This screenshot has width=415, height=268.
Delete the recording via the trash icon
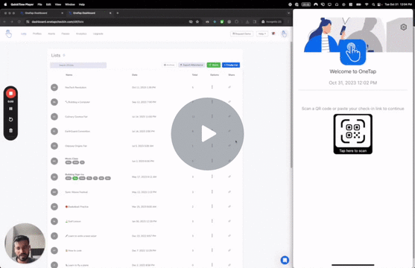tap(10, 130)
